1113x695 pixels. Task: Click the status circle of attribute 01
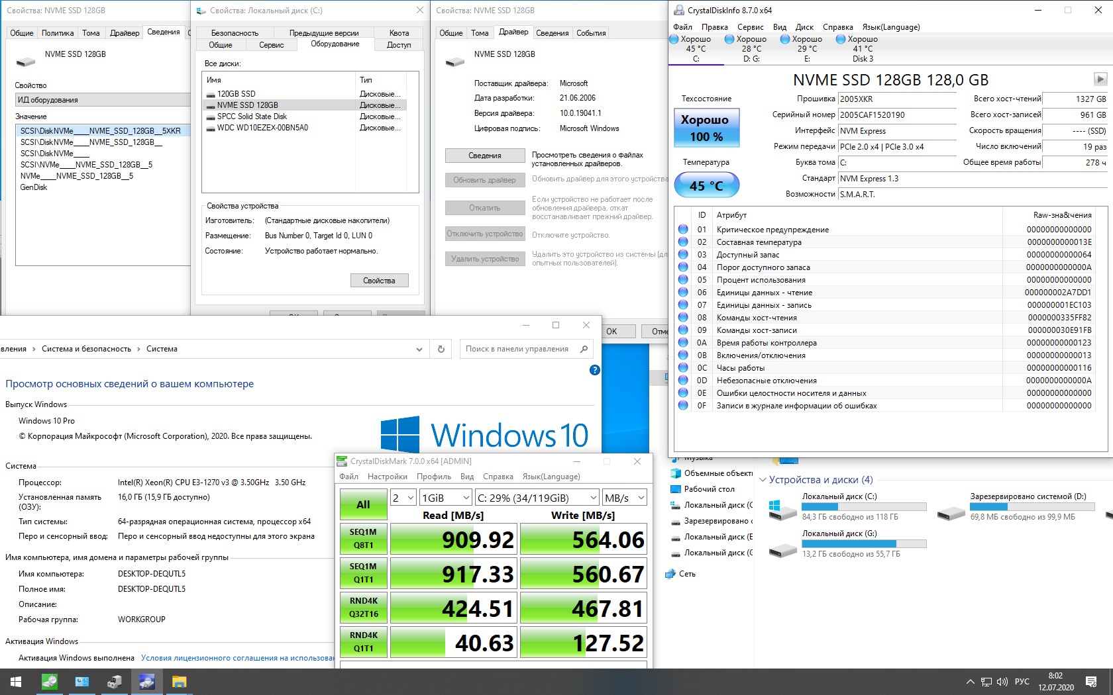683,230
